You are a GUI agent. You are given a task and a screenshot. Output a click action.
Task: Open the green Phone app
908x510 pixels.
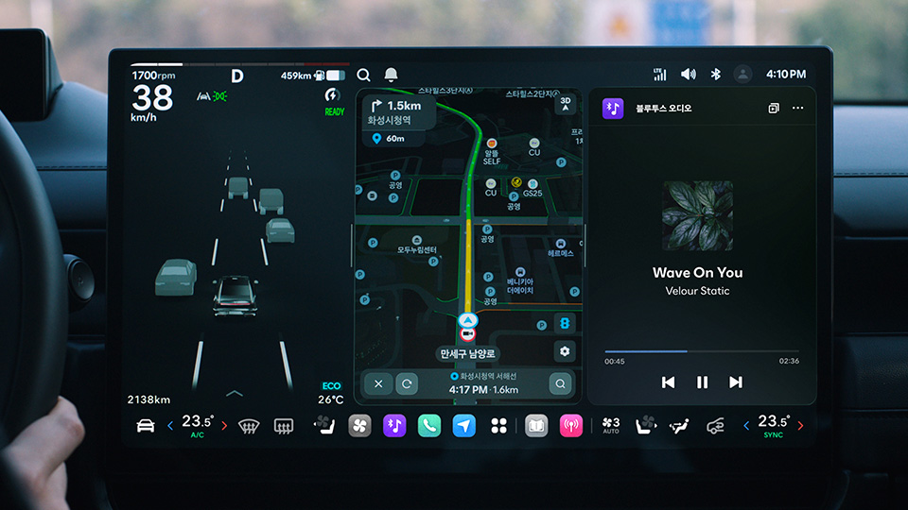429,426
